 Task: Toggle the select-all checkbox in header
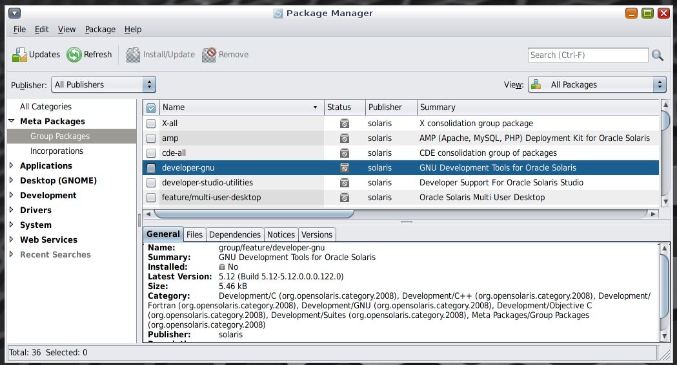(151, 108)
